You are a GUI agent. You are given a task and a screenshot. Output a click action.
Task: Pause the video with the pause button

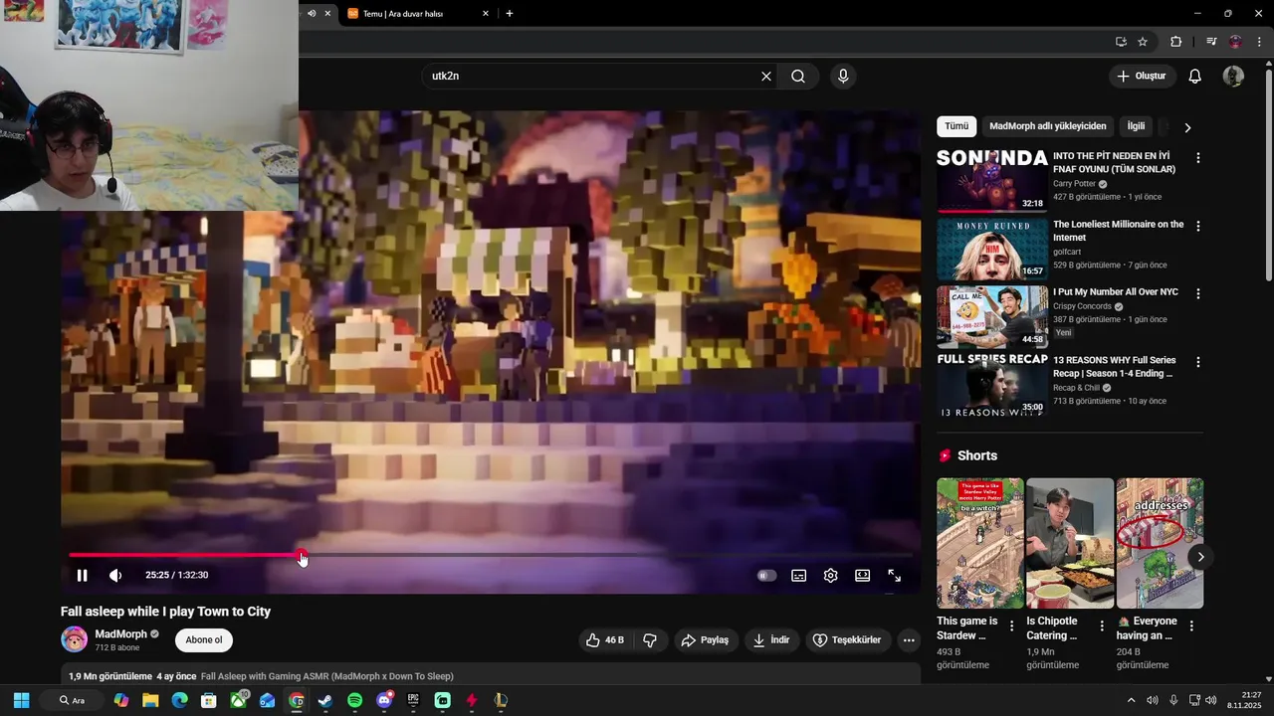pos(82,575)
